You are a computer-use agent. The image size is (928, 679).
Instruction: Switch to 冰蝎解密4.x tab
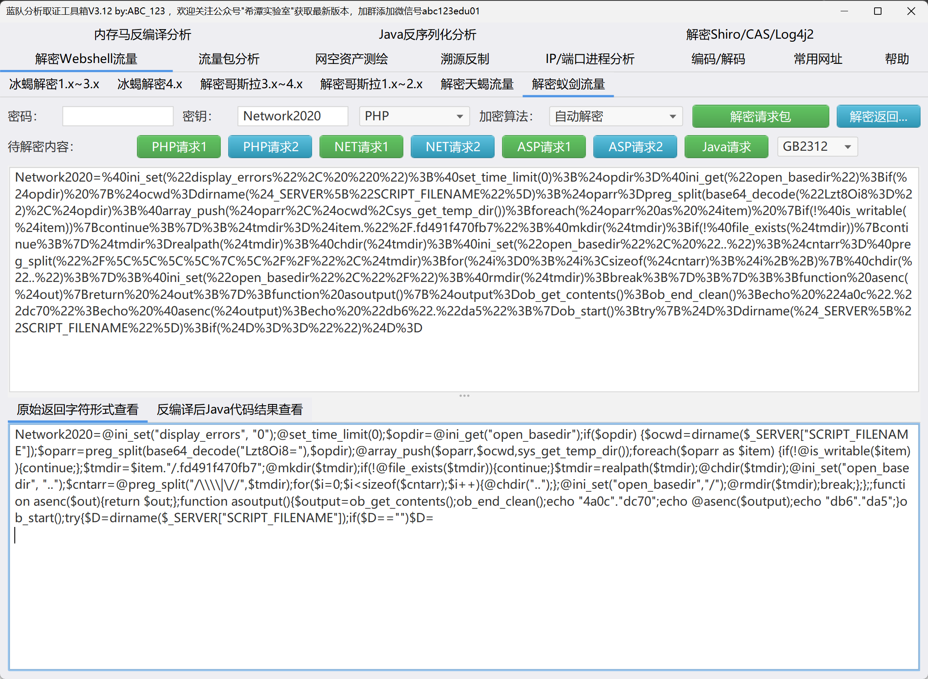click(150, 84)
